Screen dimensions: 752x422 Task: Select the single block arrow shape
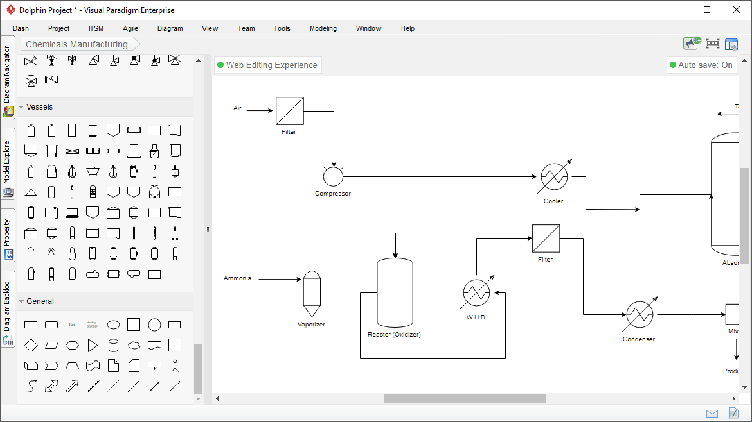[x=72, y=386]
